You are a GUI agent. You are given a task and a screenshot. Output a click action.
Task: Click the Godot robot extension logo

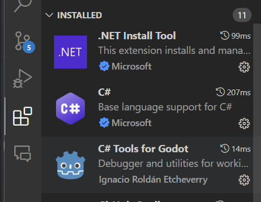70,165
